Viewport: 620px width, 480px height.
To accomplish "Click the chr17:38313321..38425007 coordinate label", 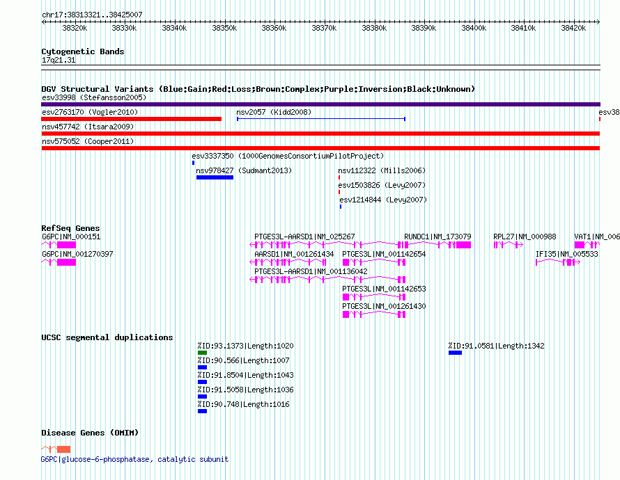I will click(92, 15).
